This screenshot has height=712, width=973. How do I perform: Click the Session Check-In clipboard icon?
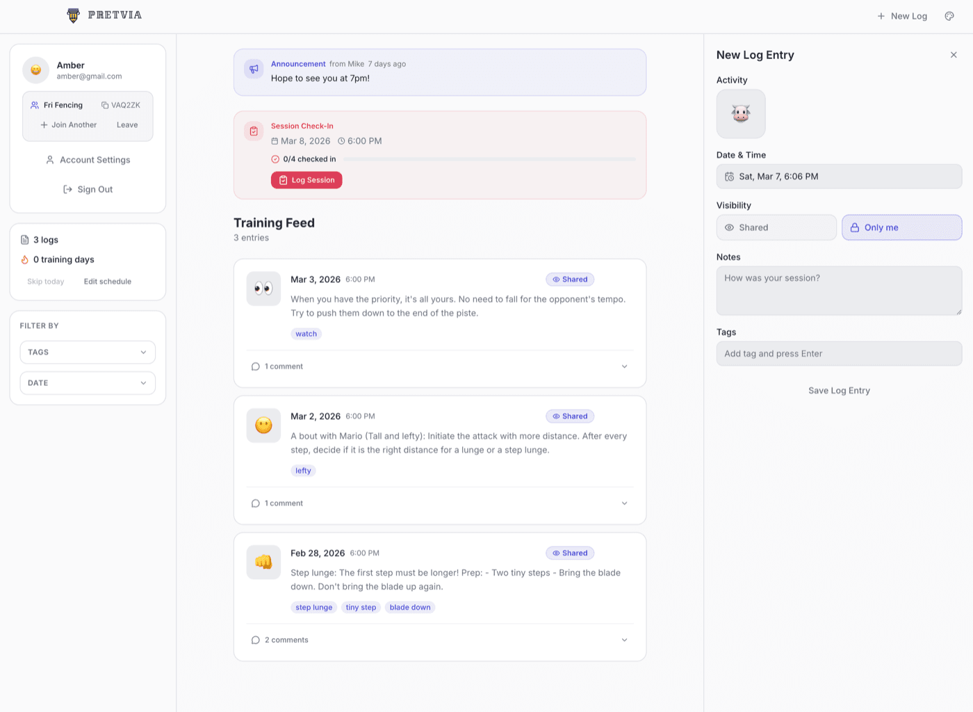point(254,130)
